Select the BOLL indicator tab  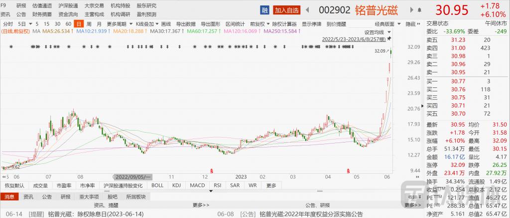(x=157, y=186)
